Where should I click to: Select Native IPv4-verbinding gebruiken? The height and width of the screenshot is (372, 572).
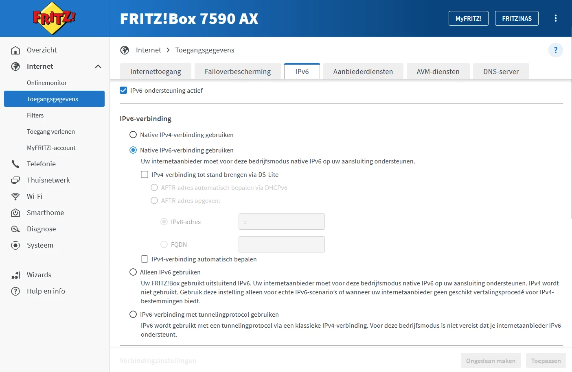[x=133, y=135]
